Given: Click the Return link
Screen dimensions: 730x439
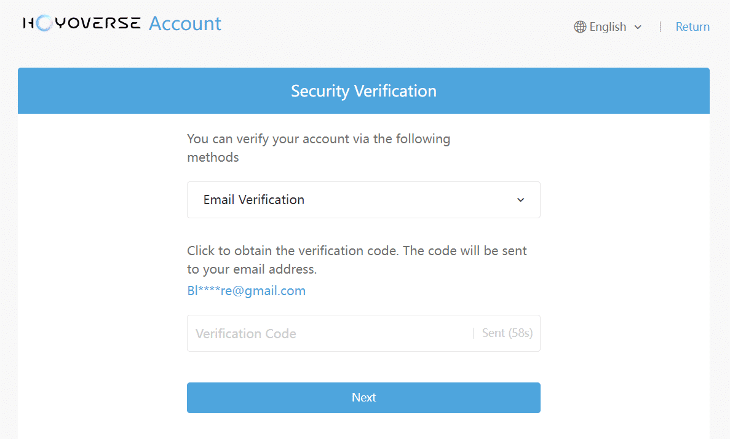Looking at the screenshot, I should 692,26.
